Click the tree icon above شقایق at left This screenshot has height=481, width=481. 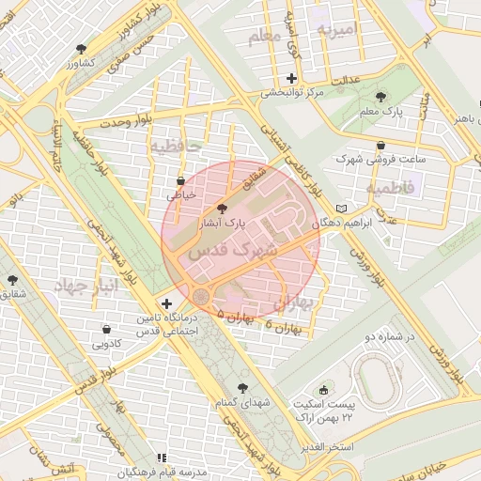(x=12, y=280)
